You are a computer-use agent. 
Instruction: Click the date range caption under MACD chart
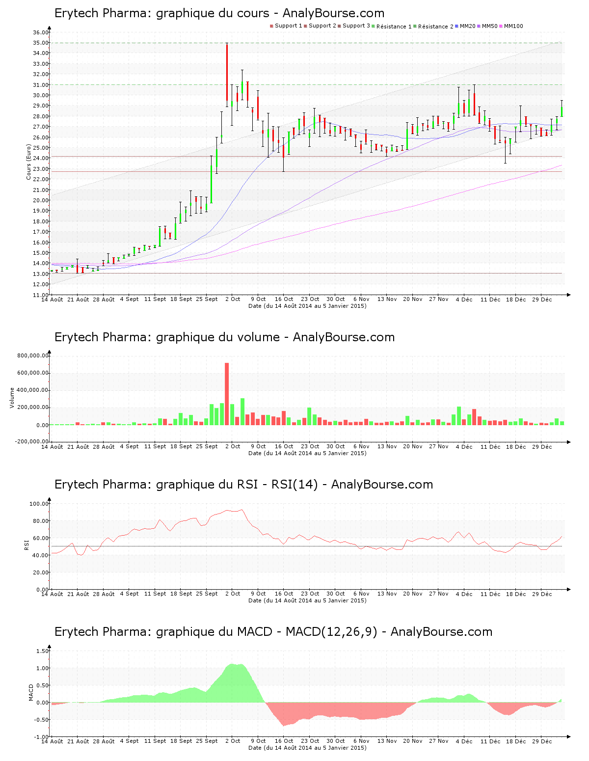[308, 748]
